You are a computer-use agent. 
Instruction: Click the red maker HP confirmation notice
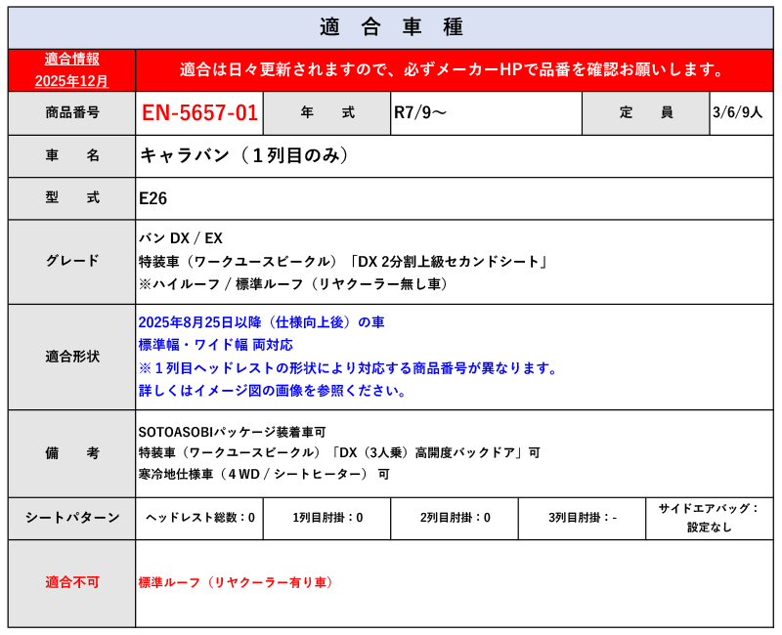[454, 70]
